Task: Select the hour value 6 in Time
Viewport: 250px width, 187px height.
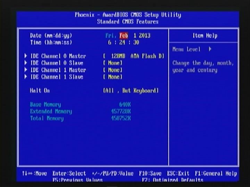Action: point(110,43)
